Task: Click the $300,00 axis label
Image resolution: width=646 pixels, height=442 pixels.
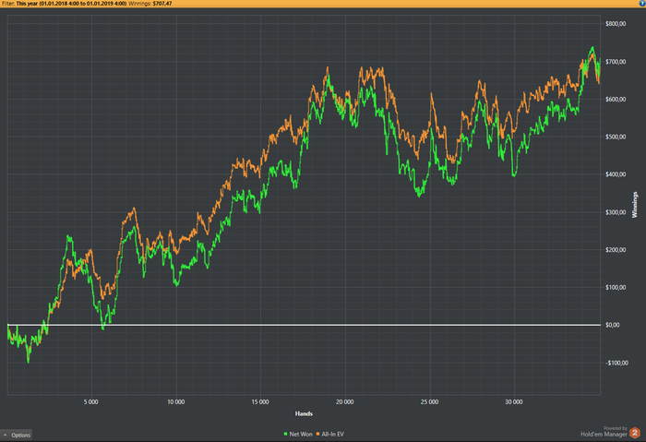Action: [x=616, y=212]
